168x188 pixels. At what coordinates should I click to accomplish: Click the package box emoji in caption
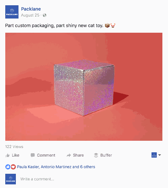pyautogui.click(x=107, y=25)
